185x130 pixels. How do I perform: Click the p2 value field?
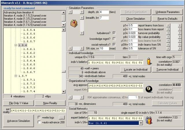tap(133, 29)
